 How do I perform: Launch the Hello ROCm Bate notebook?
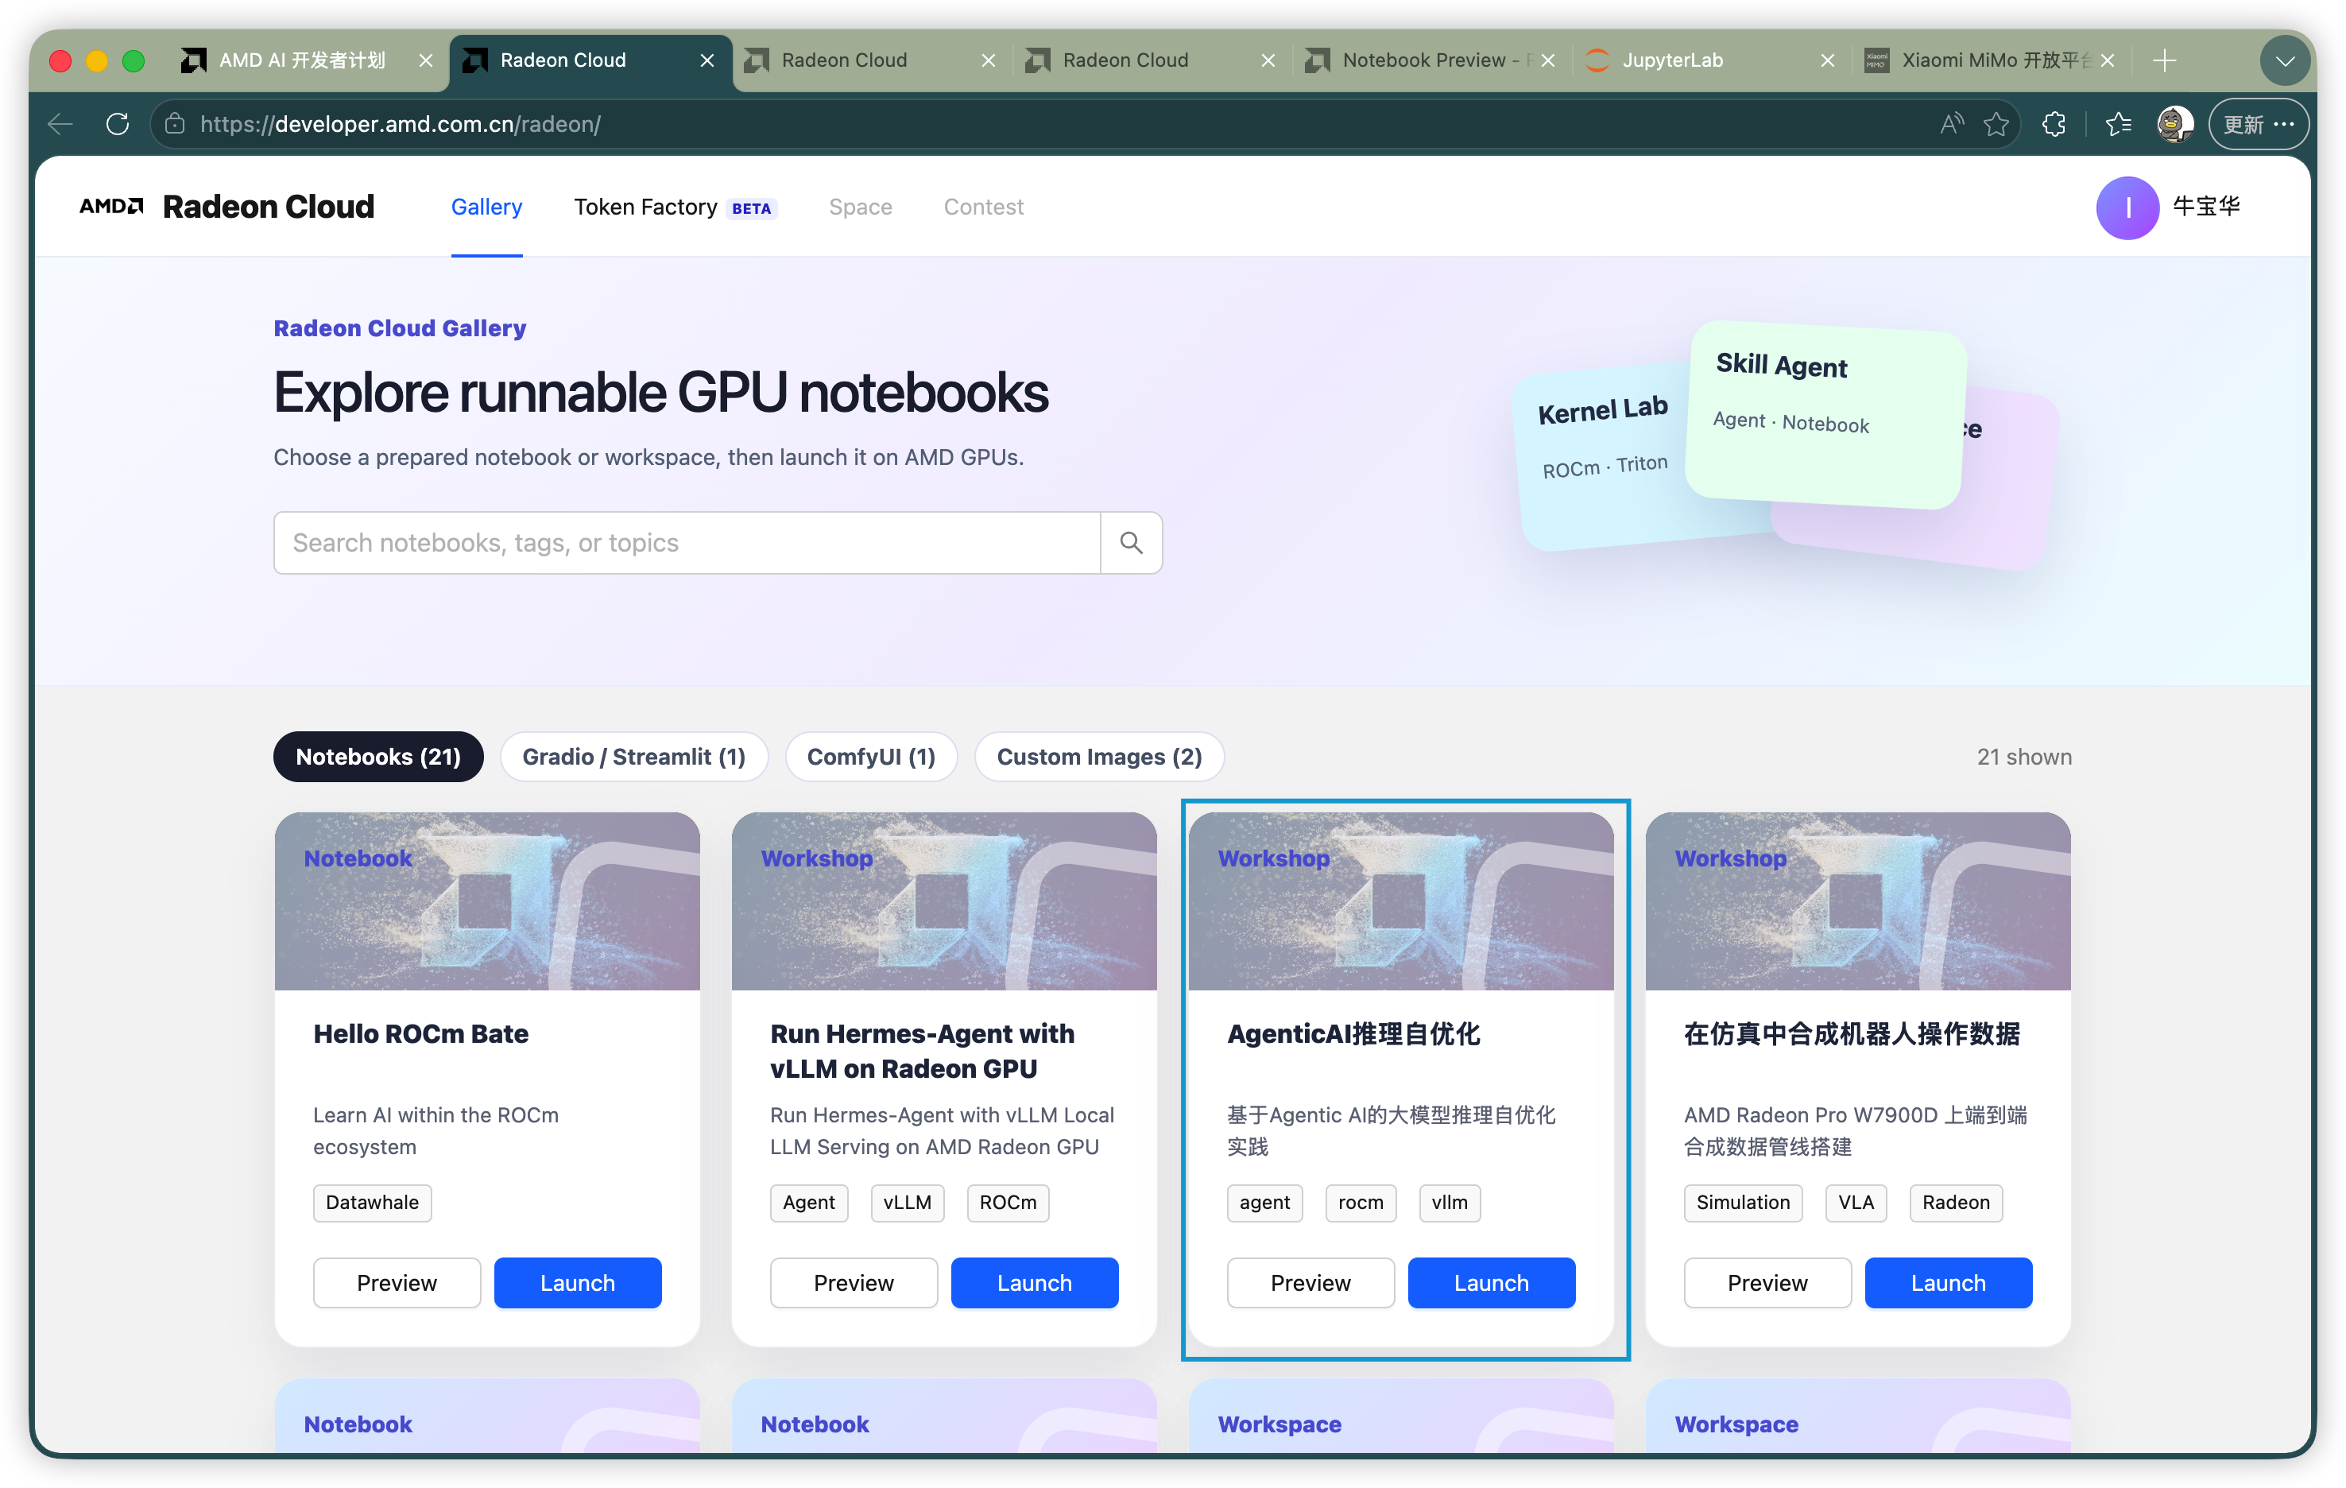578,1282
